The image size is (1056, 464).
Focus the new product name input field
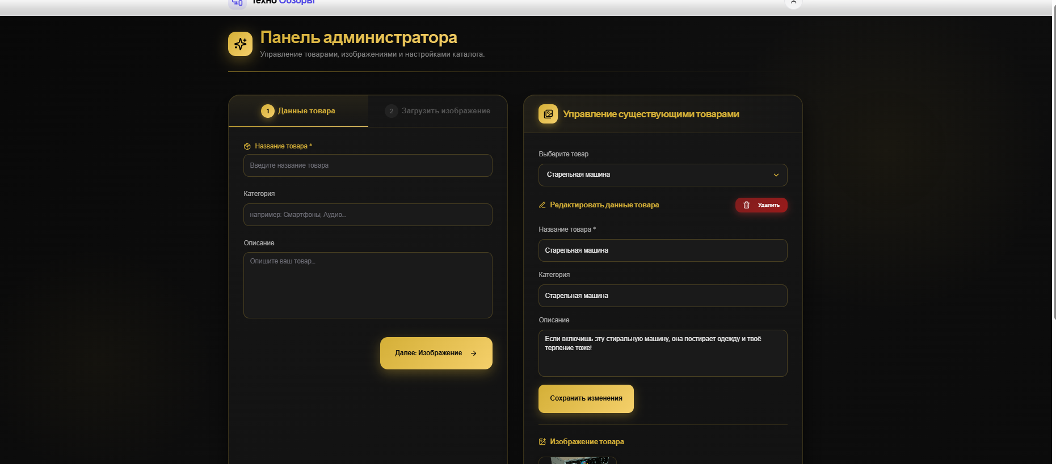click(368, 165)
